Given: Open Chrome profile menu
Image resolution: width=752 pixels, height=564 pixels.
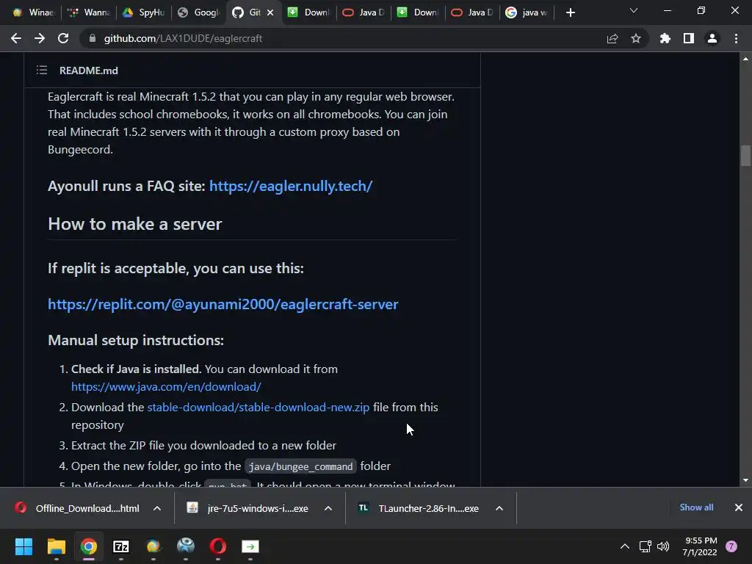Looking at the screenshot, I should coord(712,38).
